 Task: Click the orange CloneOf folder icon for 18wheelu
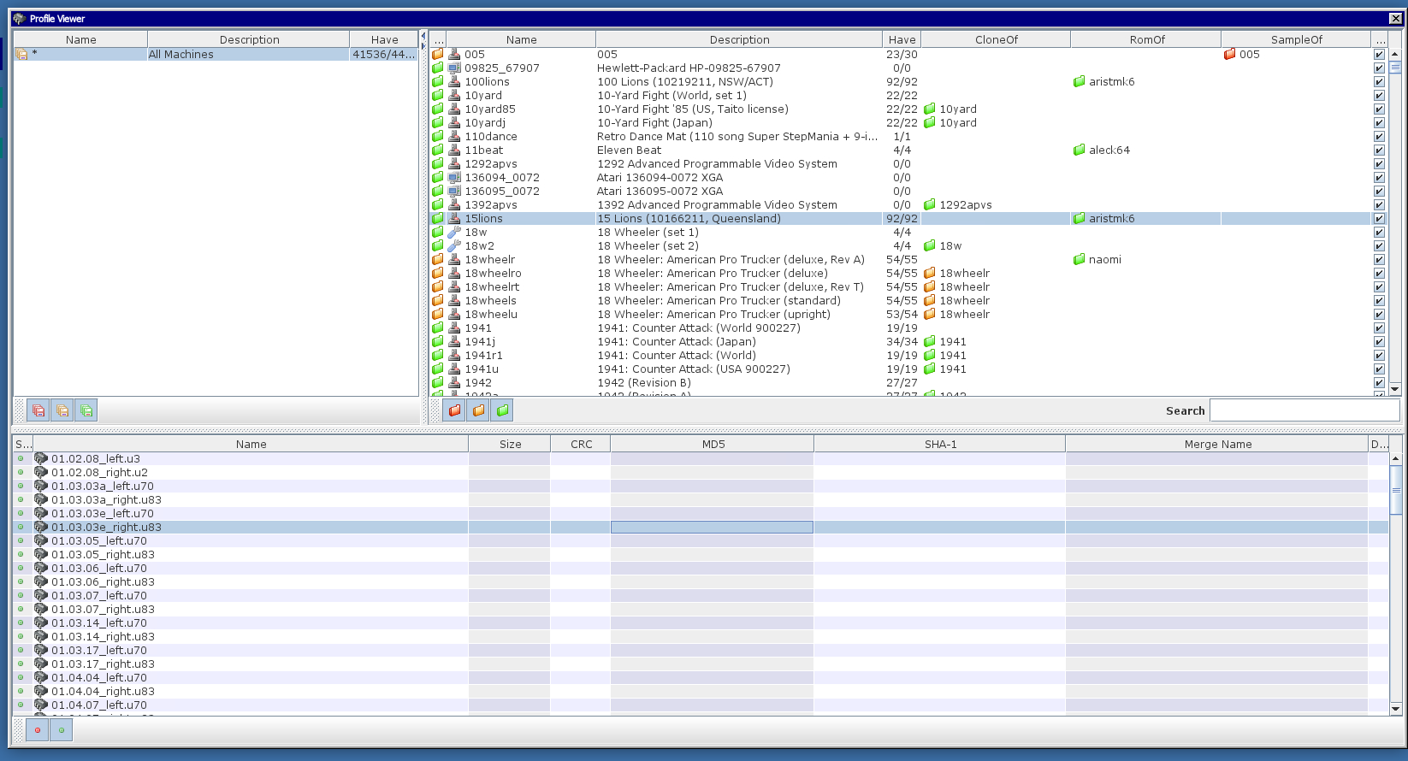tap(930, 314)
